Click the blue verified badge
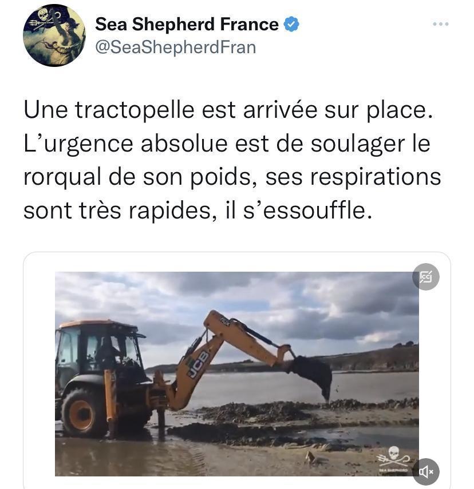 [x=291, y=25]
